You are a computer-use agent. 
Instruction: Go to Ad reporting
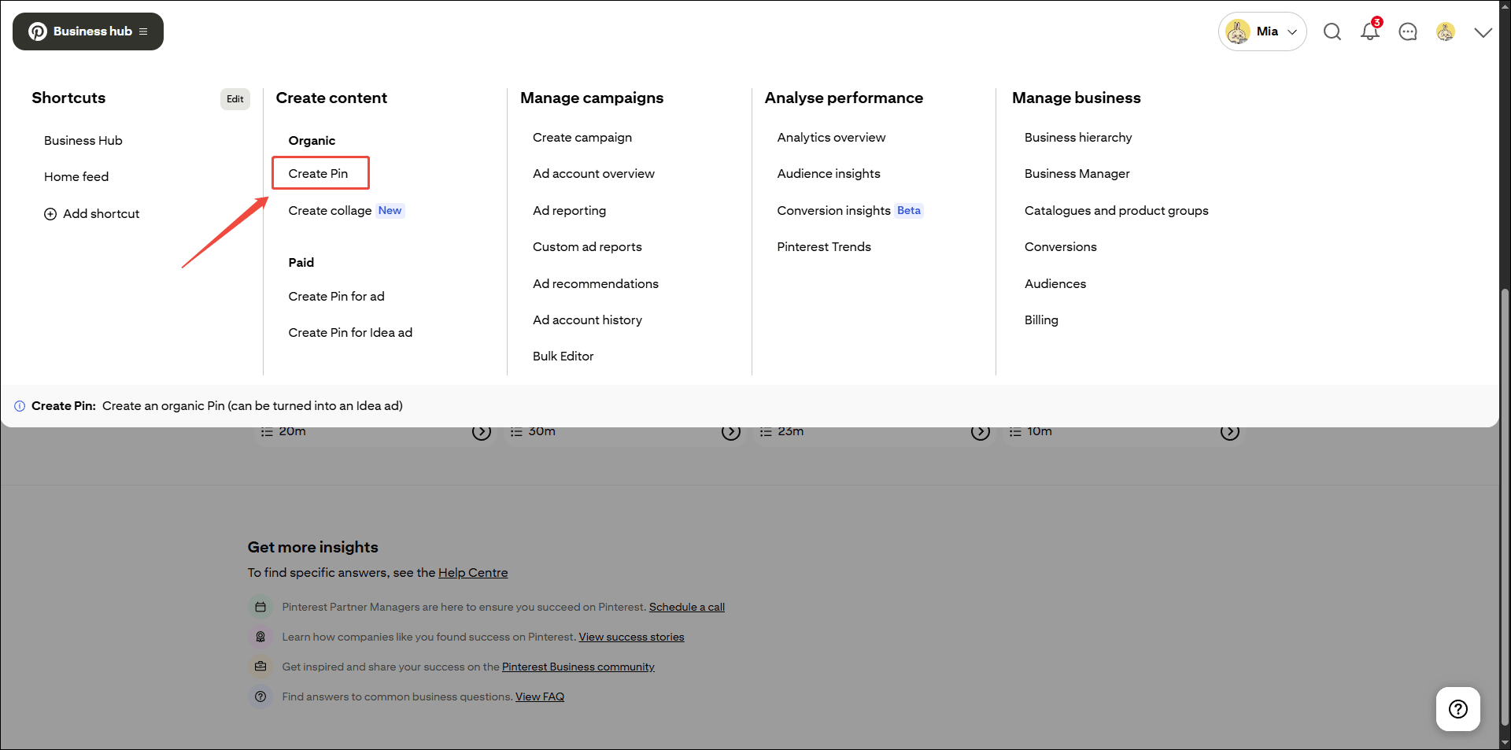569,211
